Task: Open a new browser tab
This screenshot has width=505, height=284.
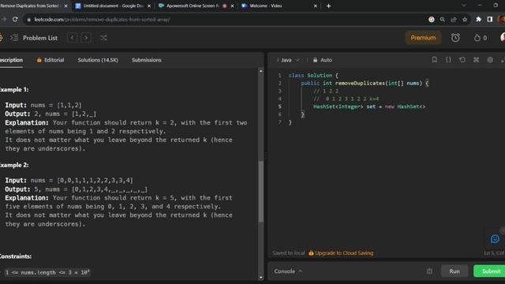Action: point(328,6)
